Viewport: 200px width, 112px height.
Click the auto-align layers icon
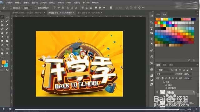coord(111,8)
